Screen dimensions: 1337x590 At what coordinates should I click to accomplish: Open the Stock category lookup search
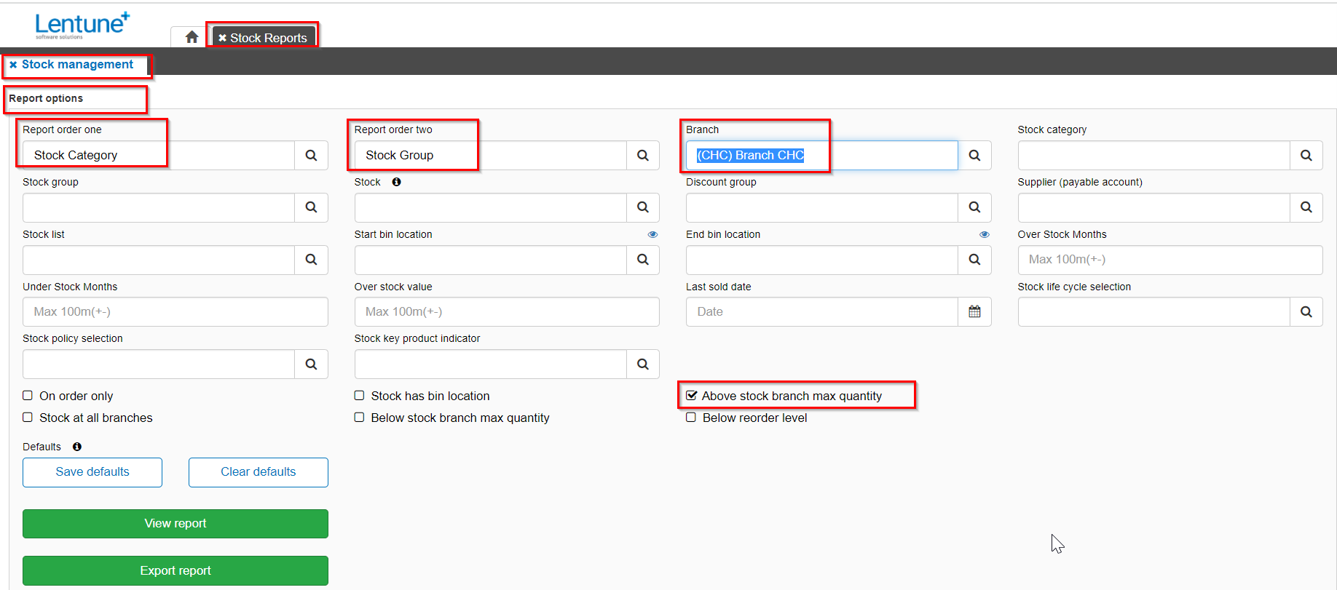coord(1306,155)
